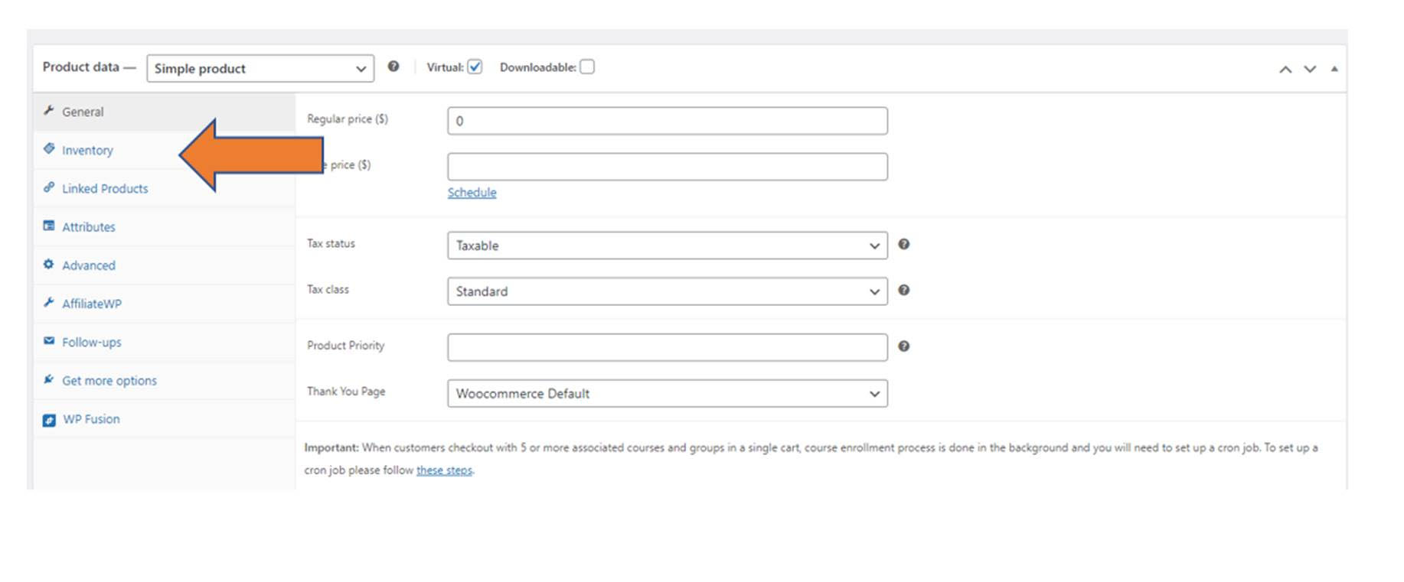The image size is (1404, 582).
Task: Click the Tax status help icon
Action: pos(903,244)
